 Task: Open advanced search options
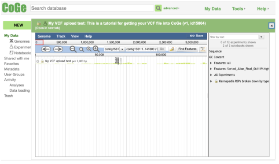coord(171,8)
